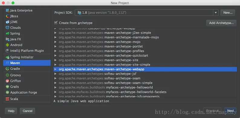Expand the maven-archetype-site node

55,60
